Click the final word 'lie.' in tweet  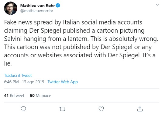tap(8, 63)
